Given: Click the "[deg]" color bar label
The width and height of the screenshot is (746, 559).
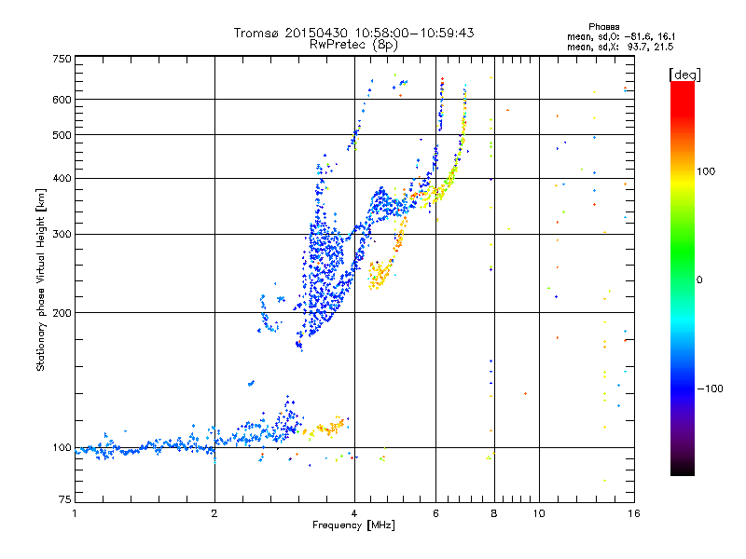Looking at the screenshot, I should [684, 75].
